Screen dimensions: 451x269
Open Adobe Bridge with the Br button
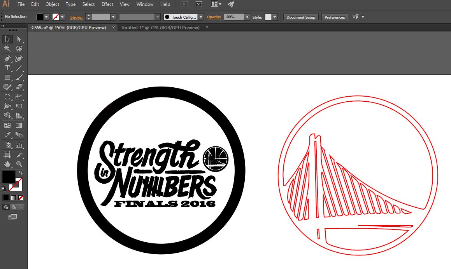[185, 4]
